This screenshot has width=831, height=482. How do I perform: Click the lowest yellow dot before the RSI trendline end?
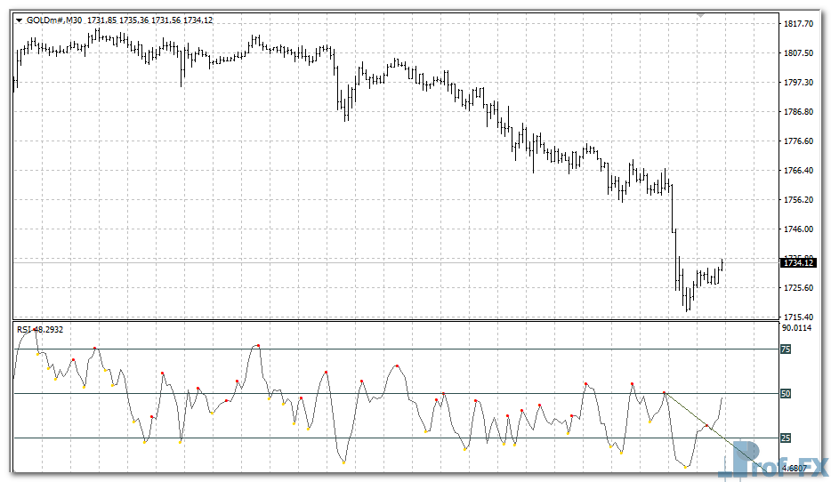687,466
